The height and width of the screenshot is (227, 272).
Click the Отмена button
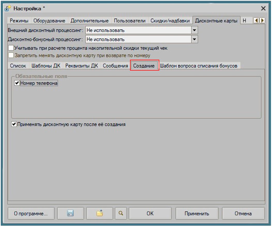pyautogui.click(x=243, y=214)
